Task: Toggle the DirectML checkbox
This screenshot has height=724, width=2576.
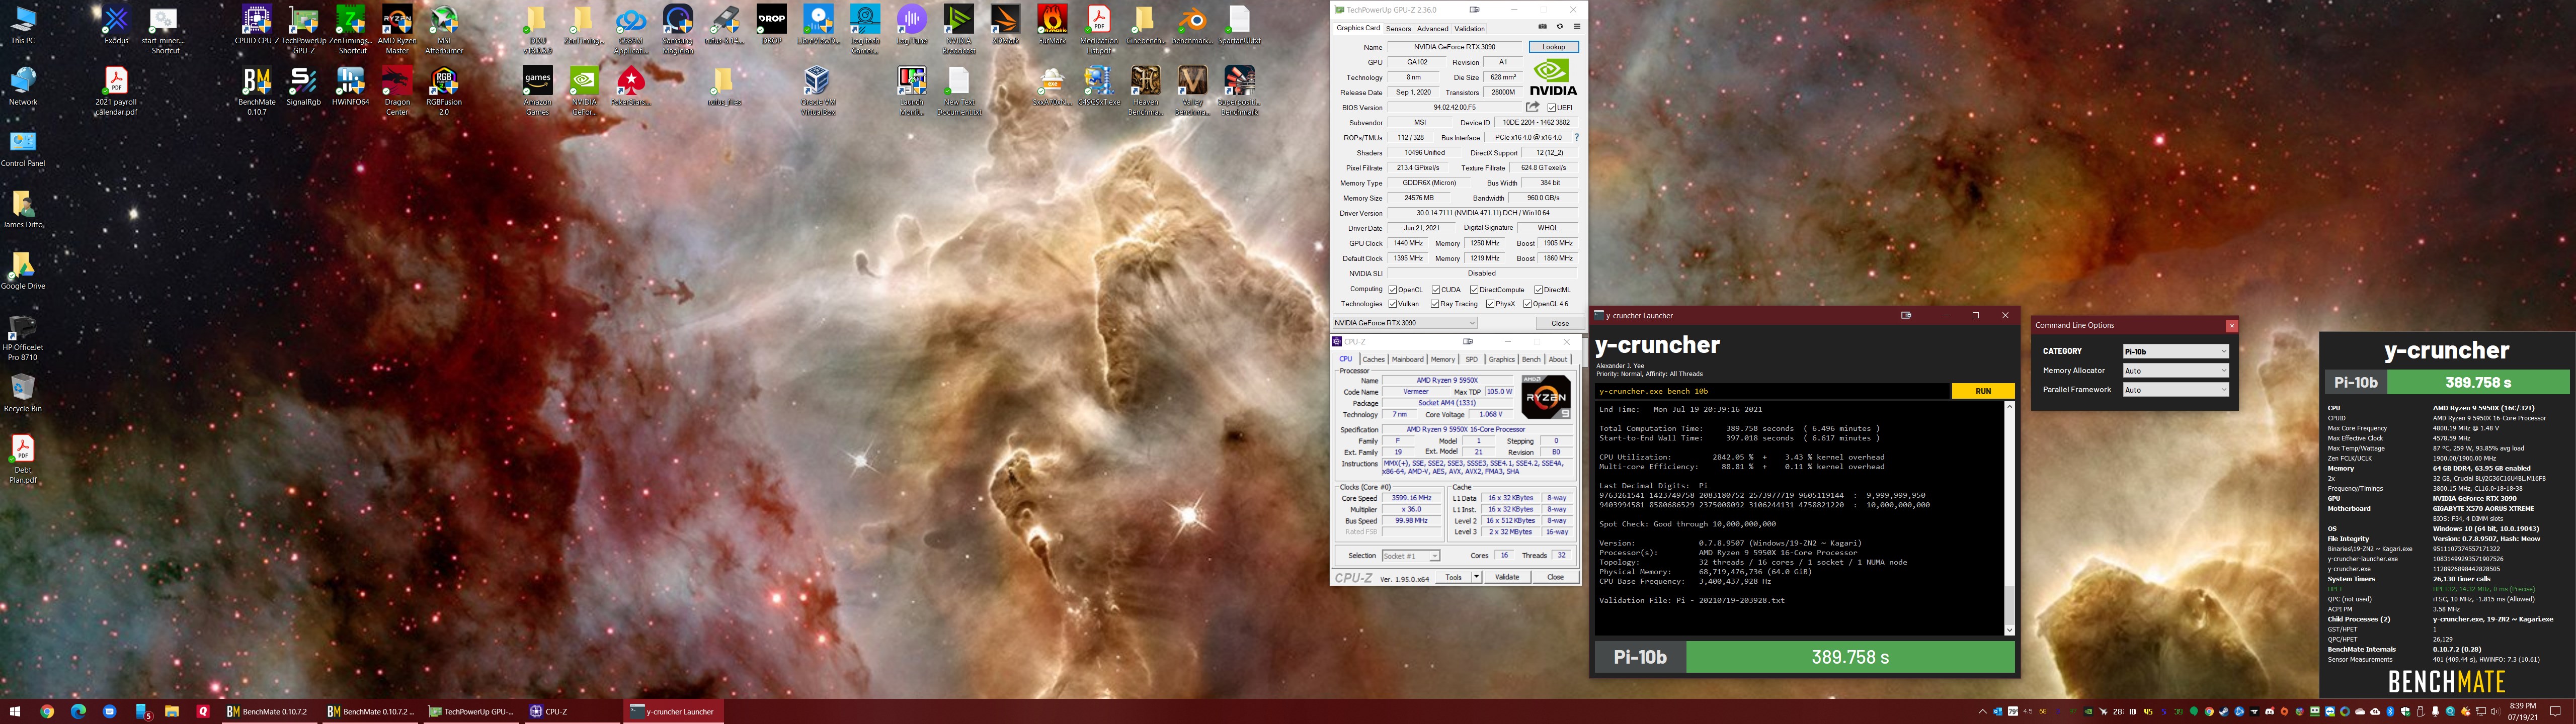Action: tap(1538, 290)
